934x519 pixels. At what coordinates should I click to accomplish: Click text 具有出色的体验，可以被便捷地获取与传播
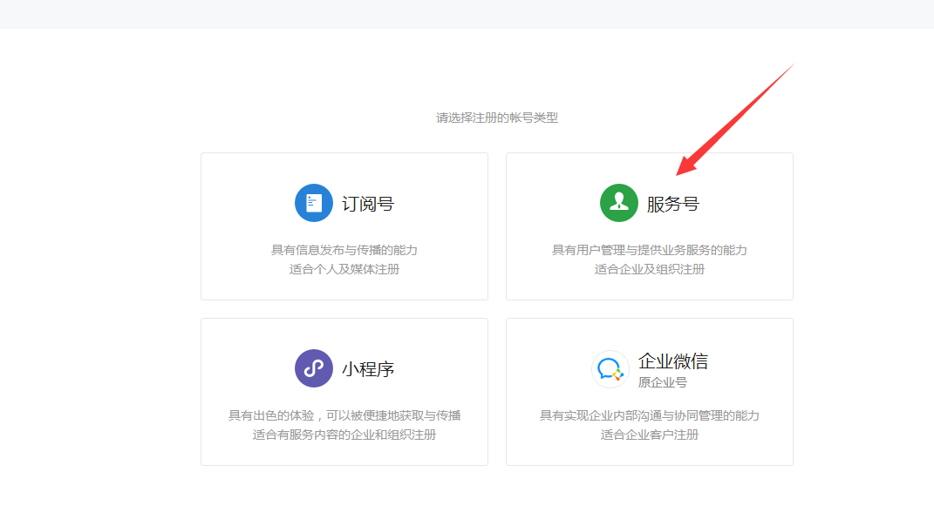tap(344, 415)
